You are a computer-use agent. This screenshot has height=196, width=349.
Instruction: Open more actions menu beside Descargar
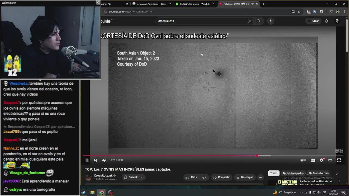point(260,177)
